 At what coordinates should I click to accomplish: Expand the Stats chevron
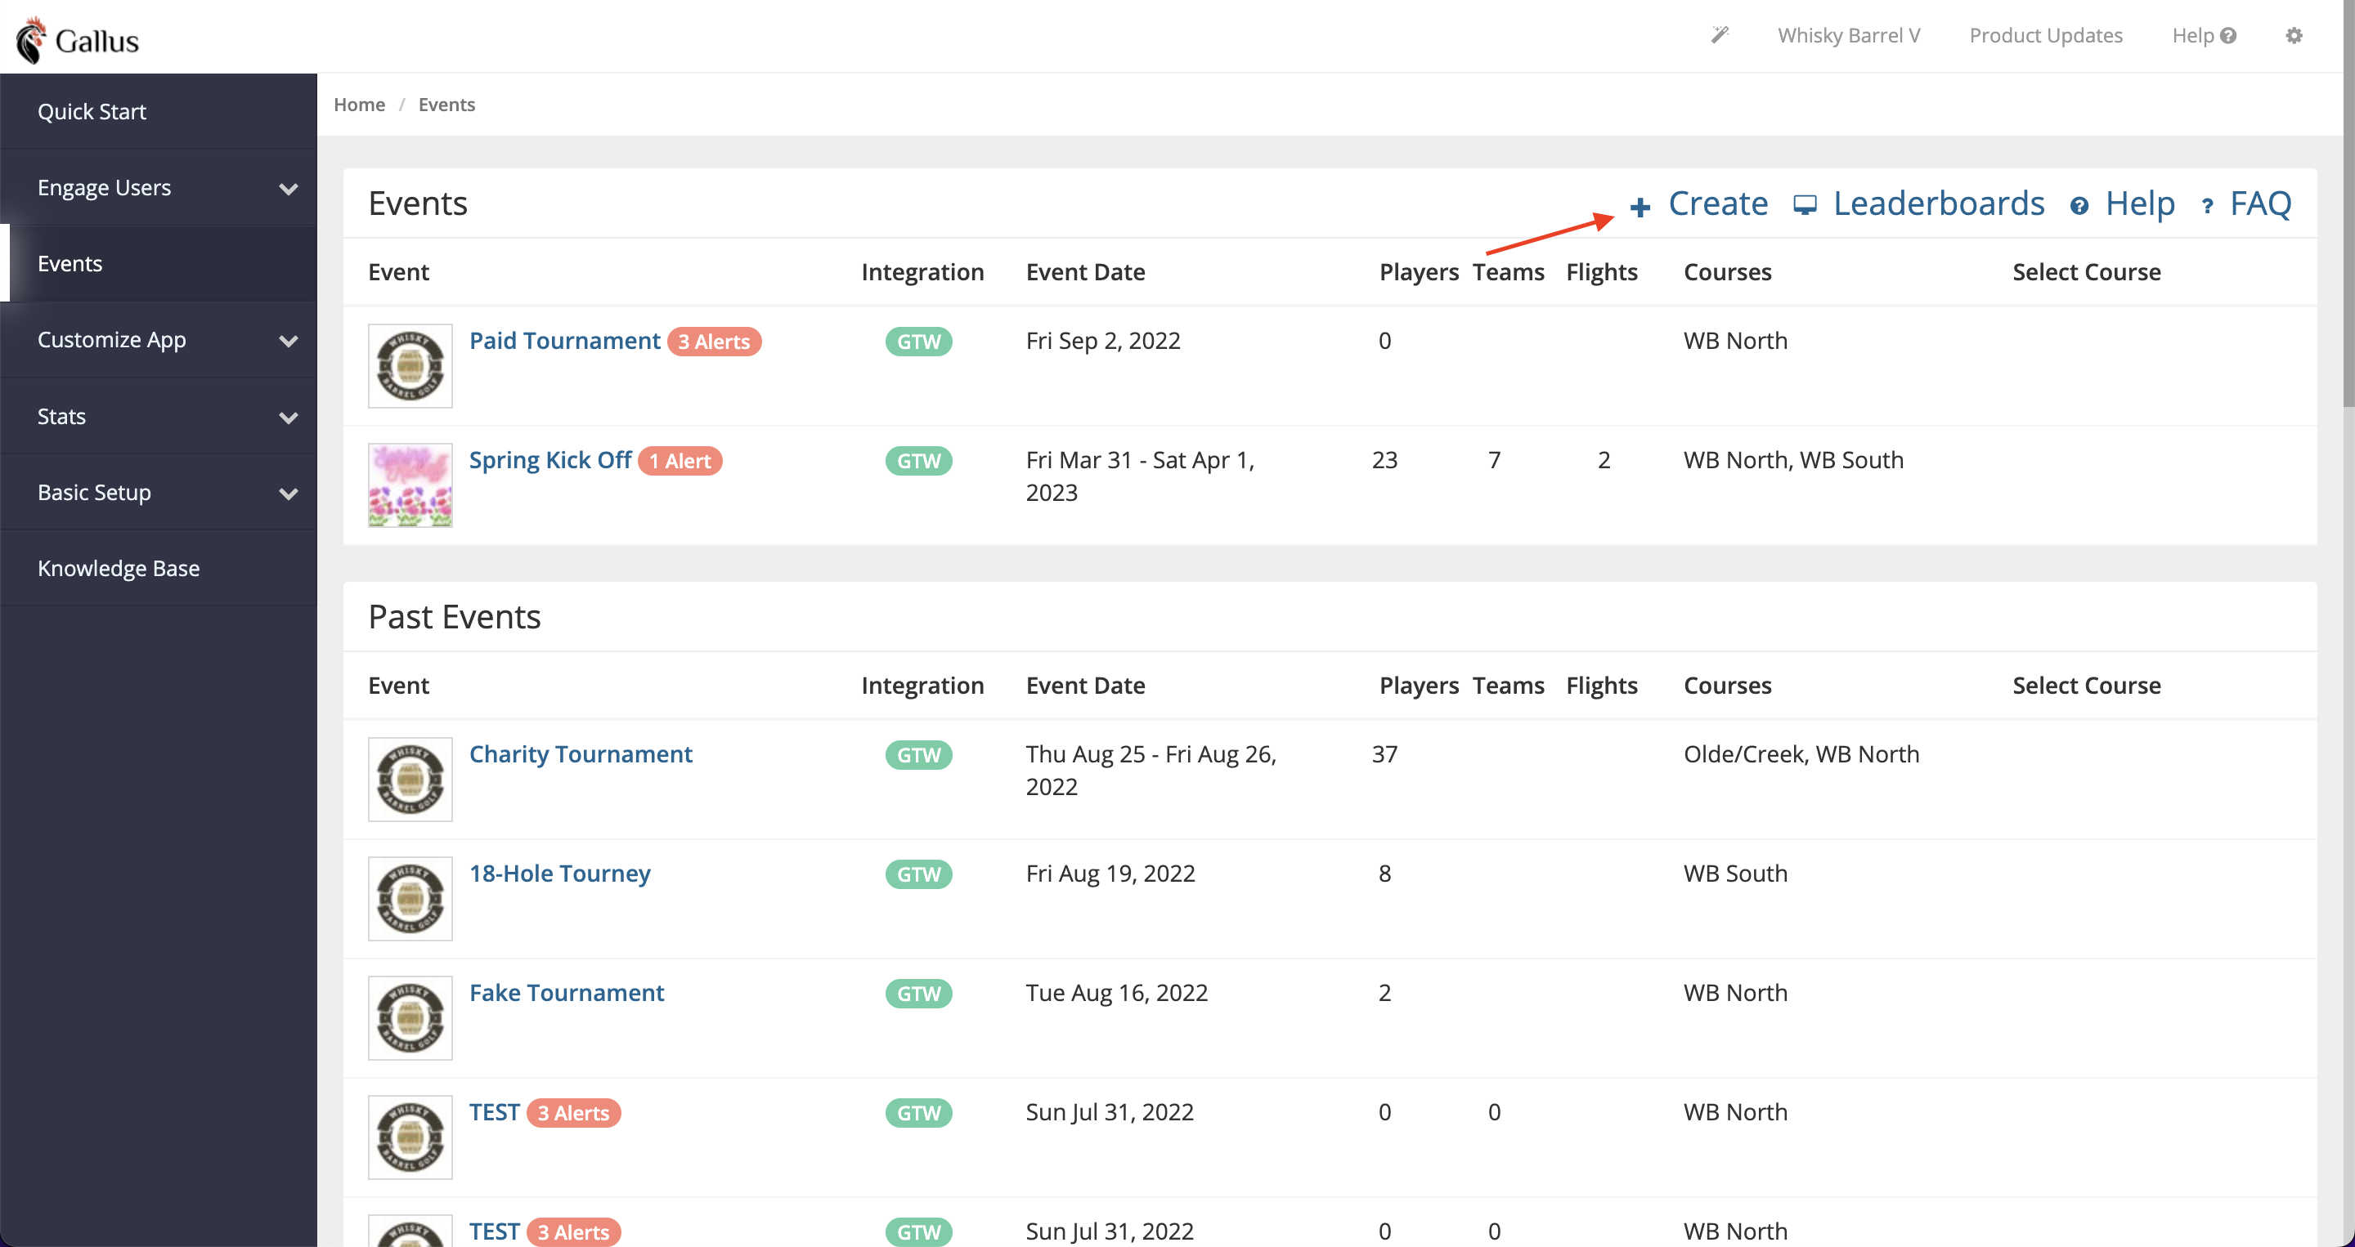click(288, 418)
